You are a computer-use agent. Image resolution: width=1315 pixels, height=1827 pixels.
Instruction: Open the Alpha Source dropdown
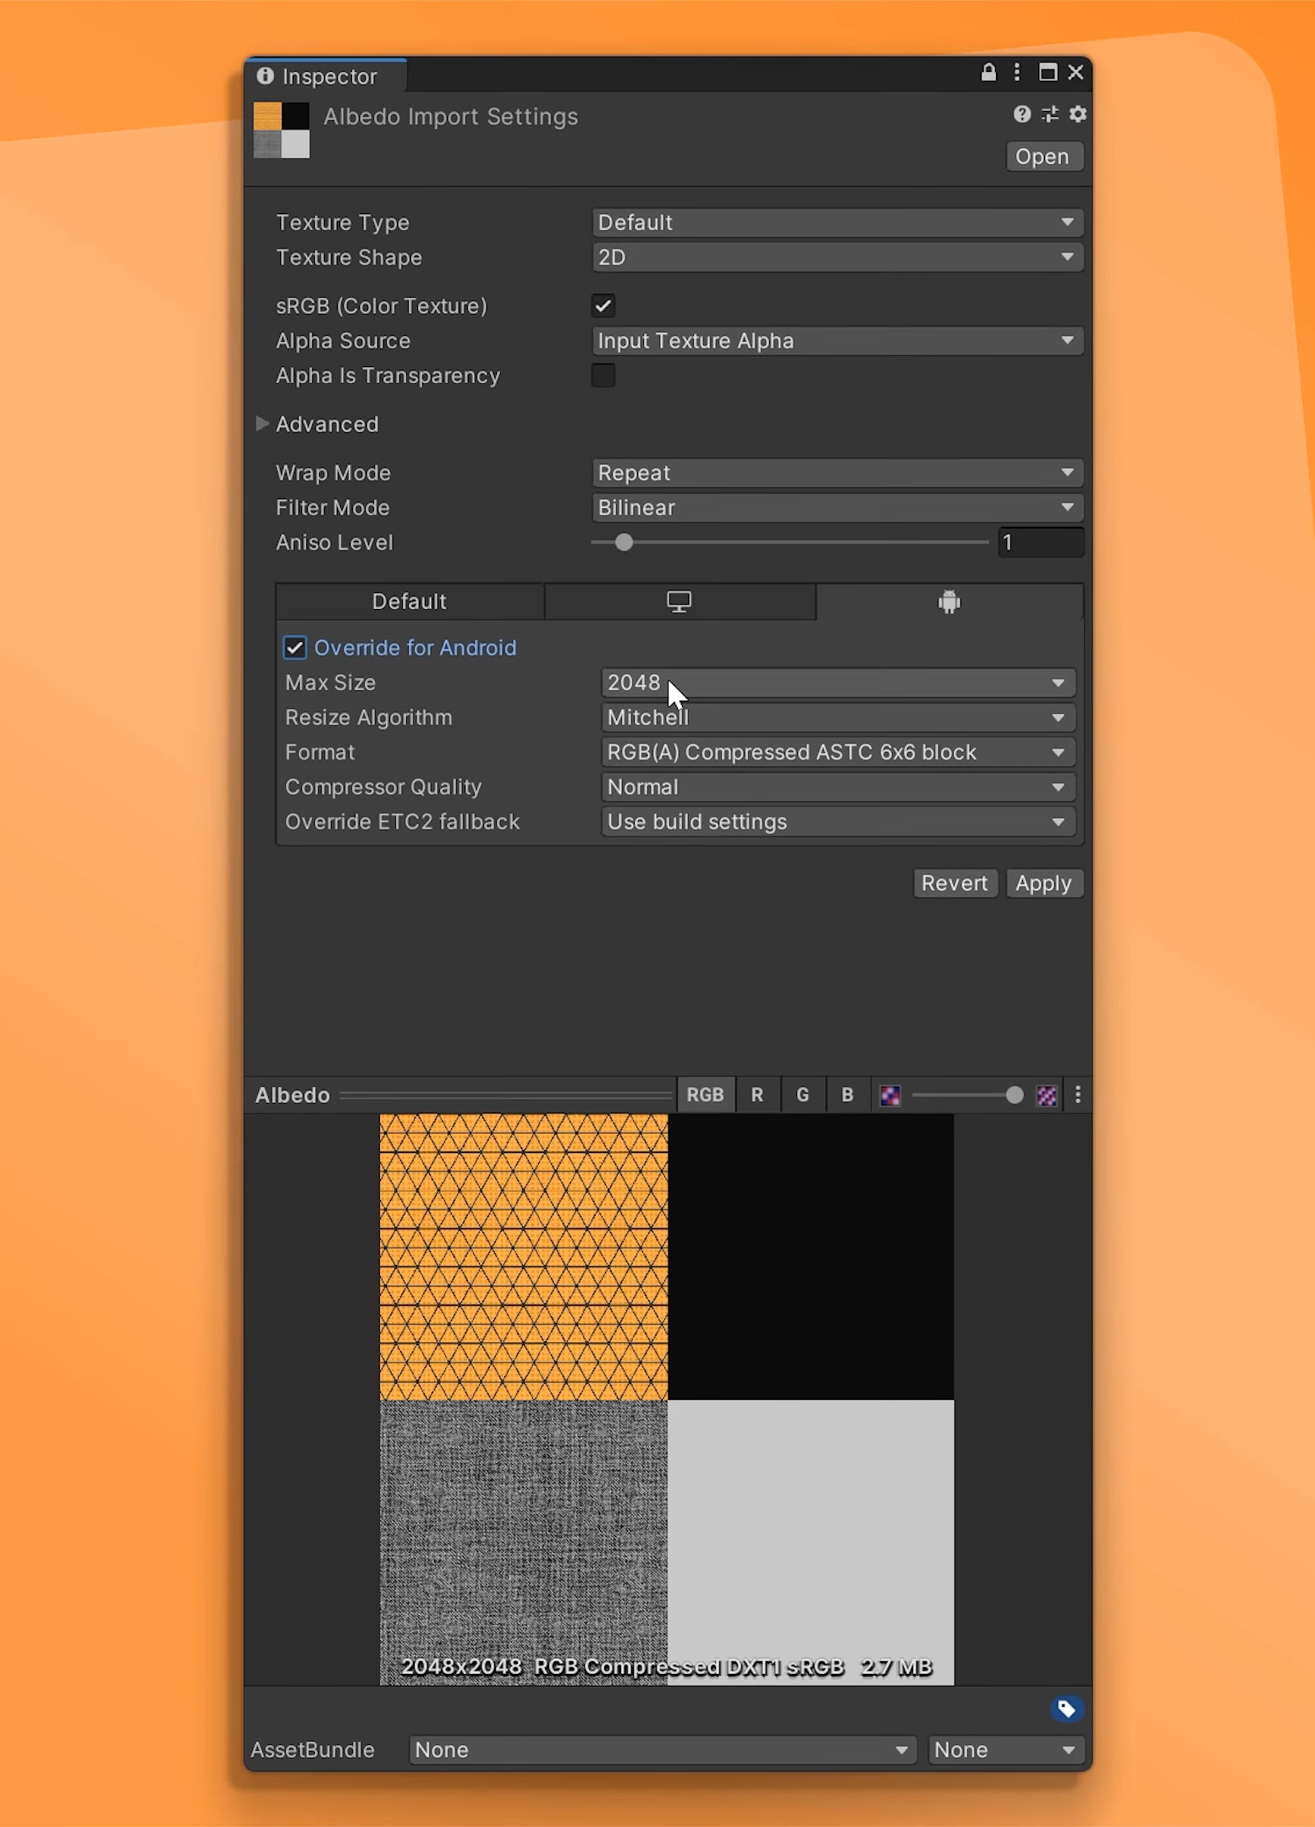tap(837, 341)
